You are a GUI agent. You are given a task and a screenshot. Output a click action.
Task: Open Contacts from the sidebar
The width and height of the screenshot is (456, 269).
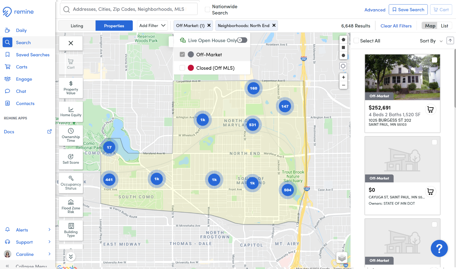coord(25,103)
